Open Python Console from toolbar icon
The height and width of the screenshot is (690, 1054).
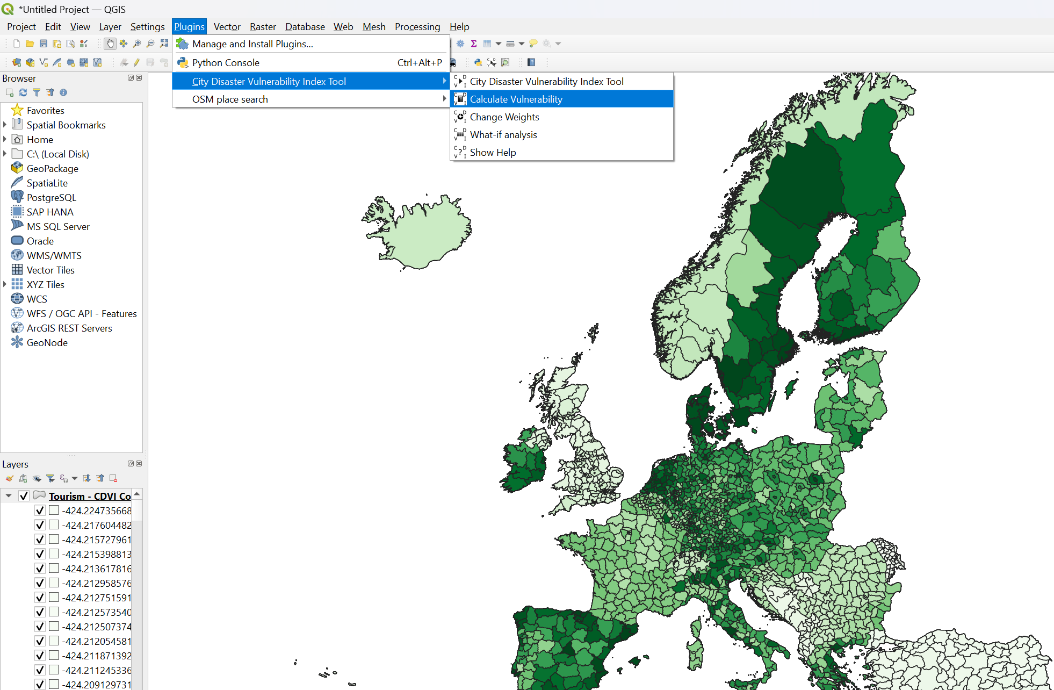point(478,62)
